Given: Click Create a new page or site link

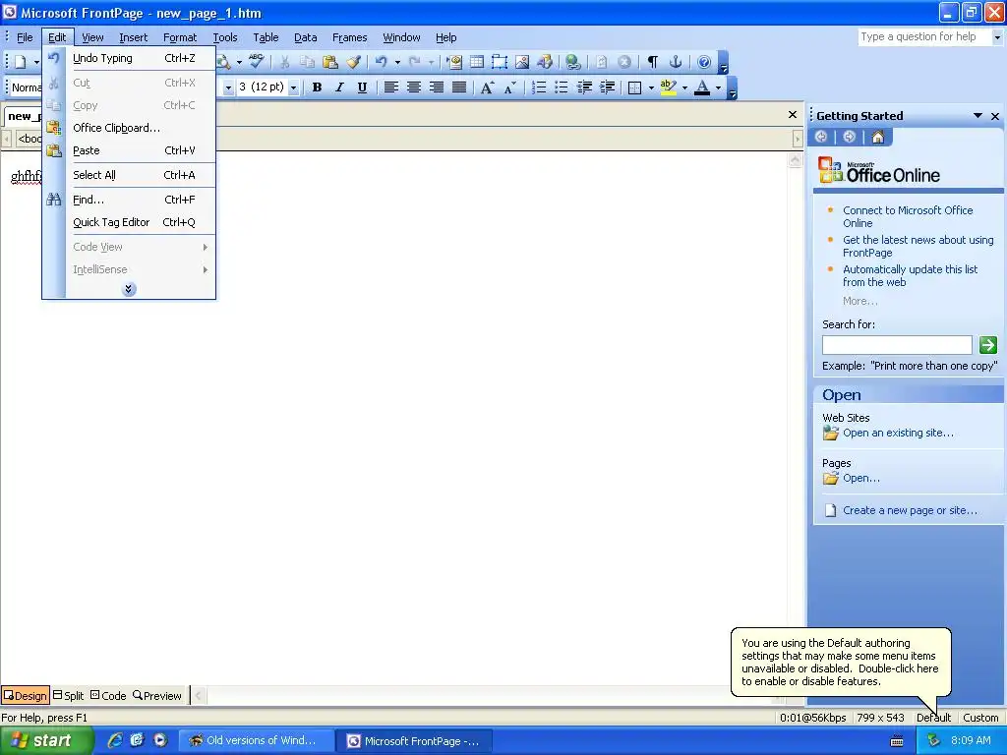Looking at the screenshot, I should (x=910, y=510).
